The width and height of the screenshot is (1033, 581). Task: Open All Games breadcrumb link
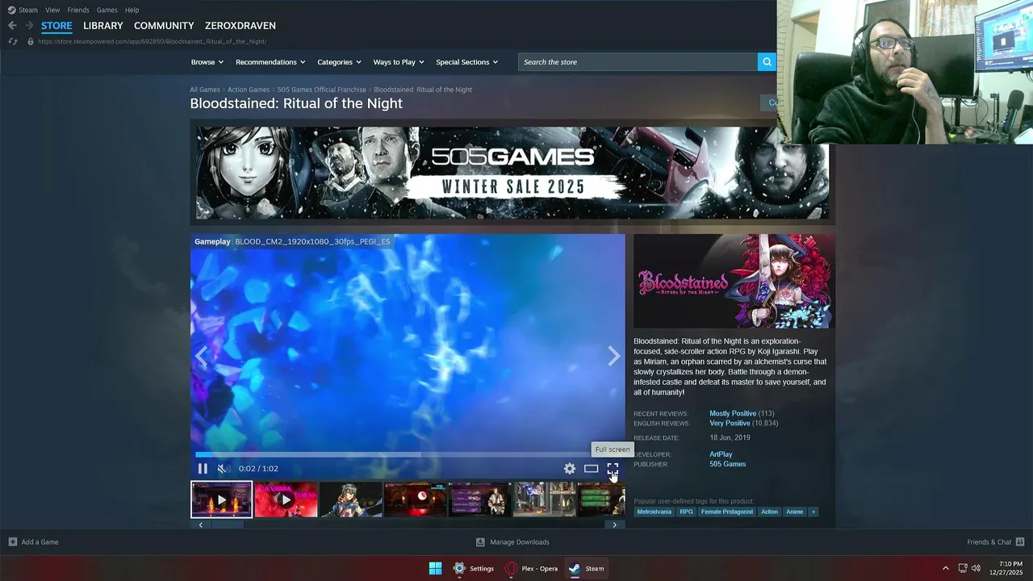click(205, 90)
